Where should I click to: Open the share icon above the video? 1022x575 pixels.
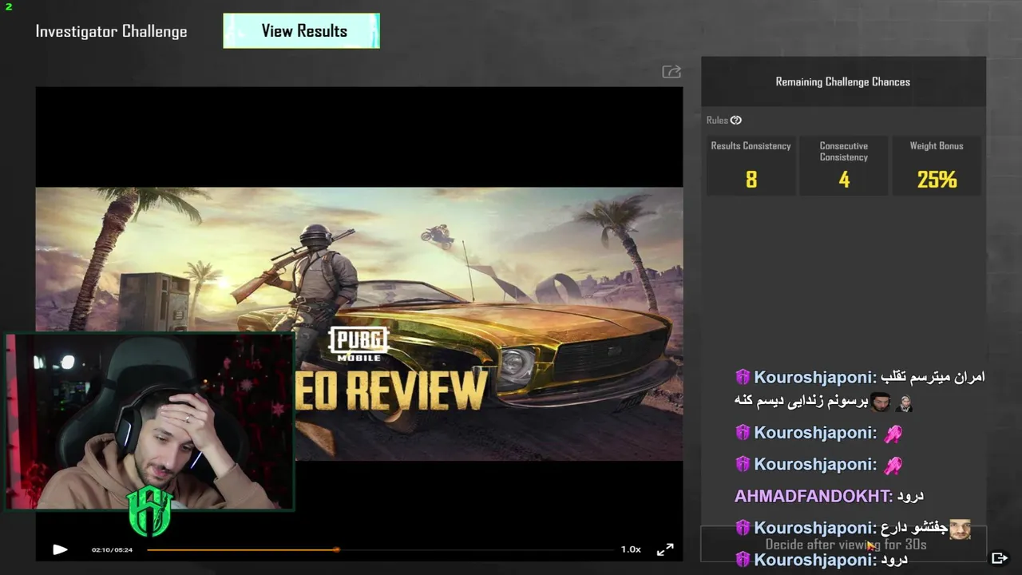coord(671,72)
